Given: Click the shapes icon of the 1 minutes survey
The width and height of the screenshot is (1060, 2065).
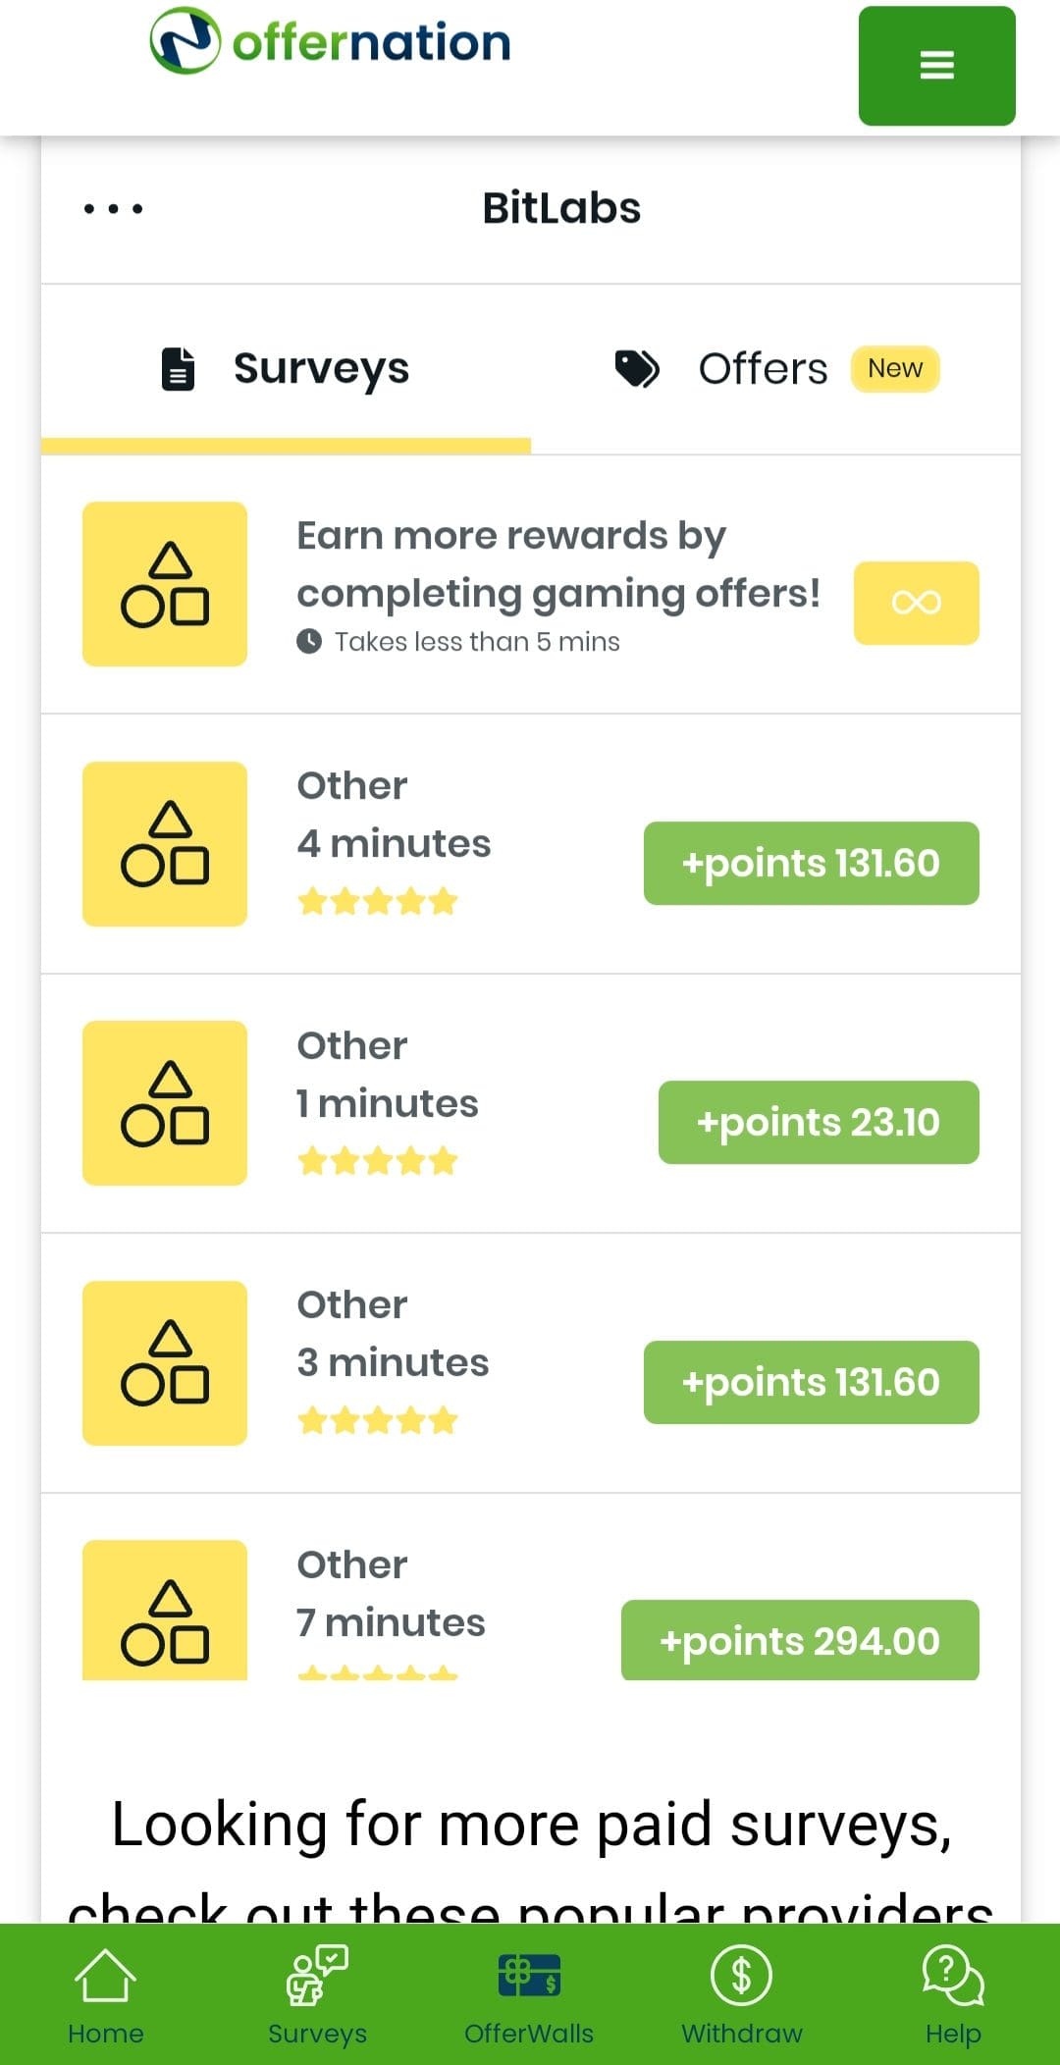Looking at the screenshot, I should [165, 1103].
